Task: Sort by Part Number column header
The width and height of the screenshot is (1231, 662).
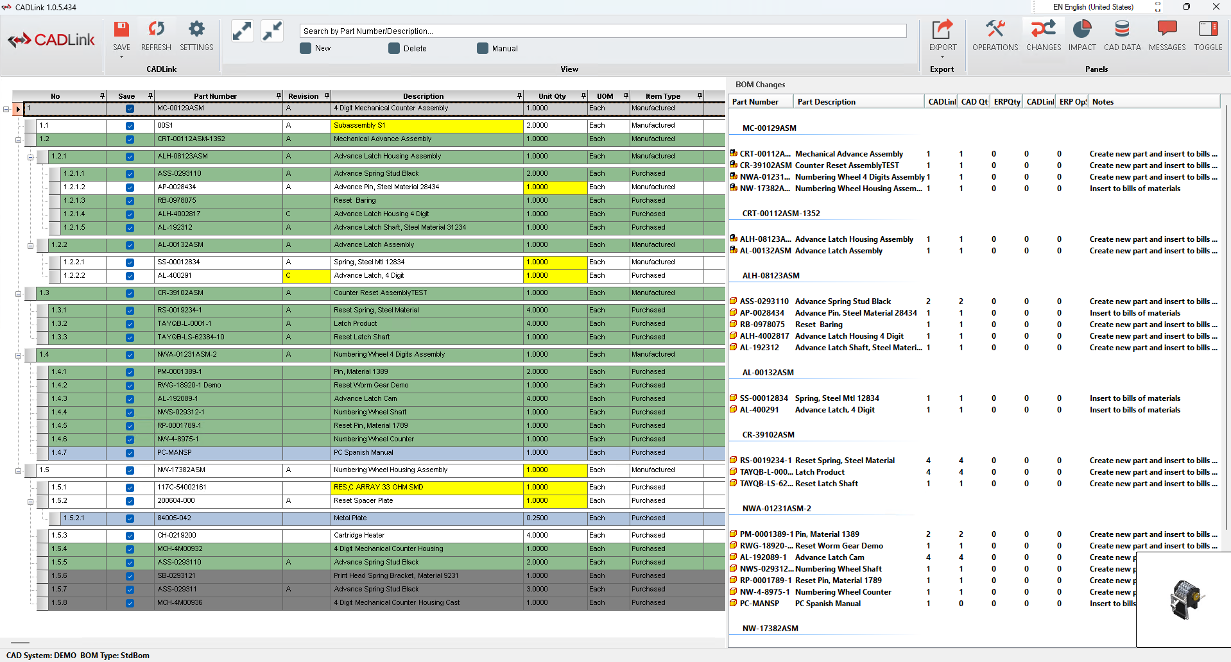Action: click(x=215, y=96)
